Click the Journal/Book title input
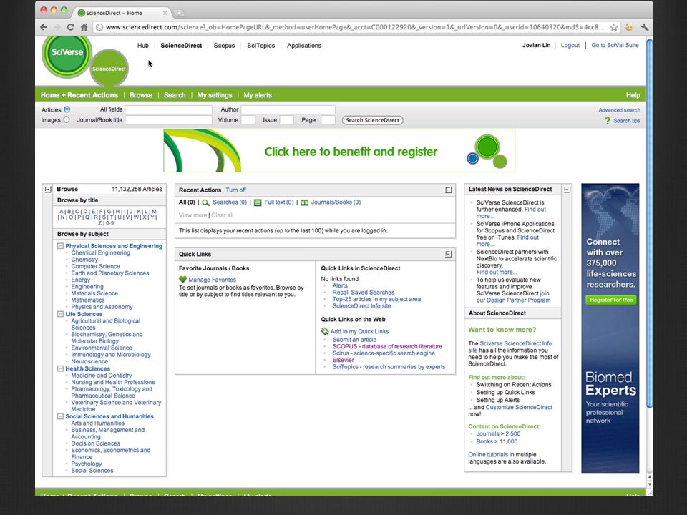The width and height of the screenshot is (687, 515). tap(169, 120)
